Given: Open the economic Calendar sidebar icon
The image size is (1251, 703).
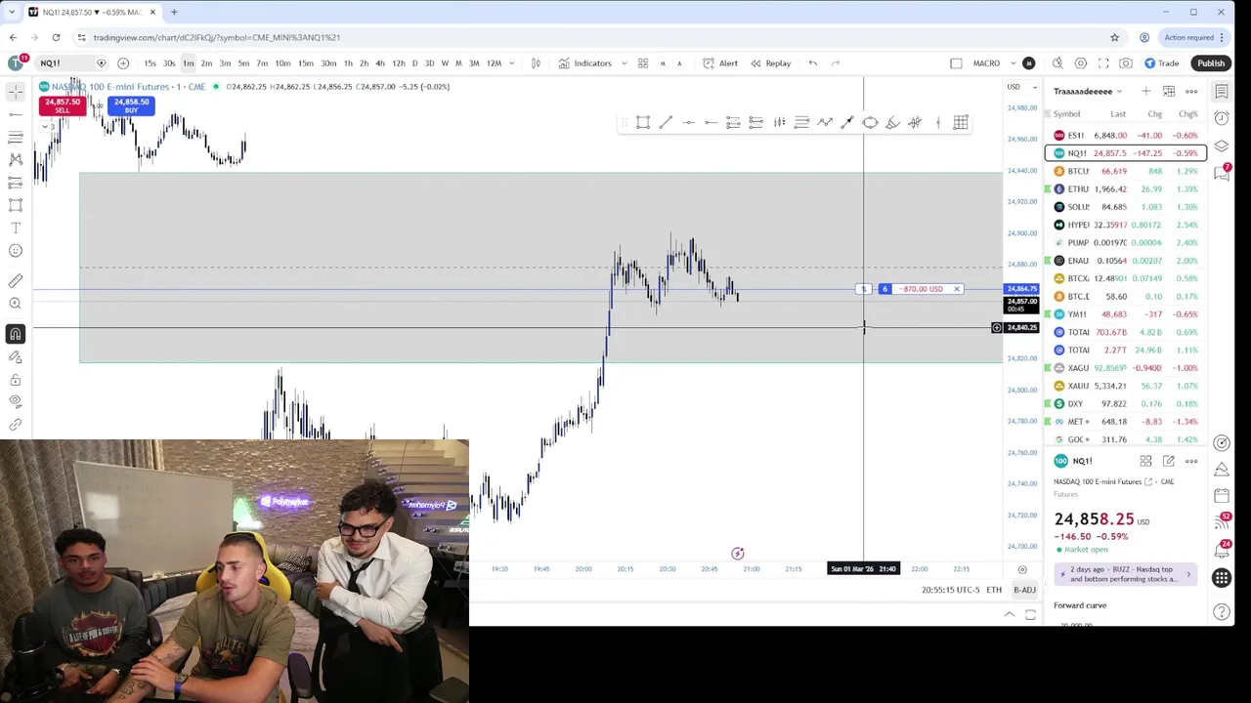Looking at the screenshot, I should (1222, 496).
